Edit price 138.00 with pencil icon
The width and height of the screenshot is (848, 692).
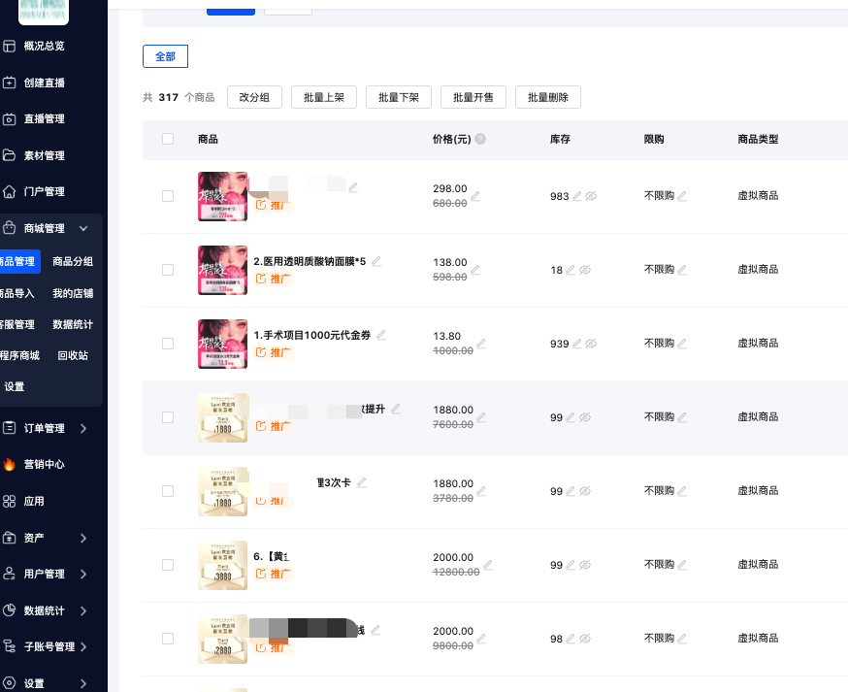tap(475, 270)
